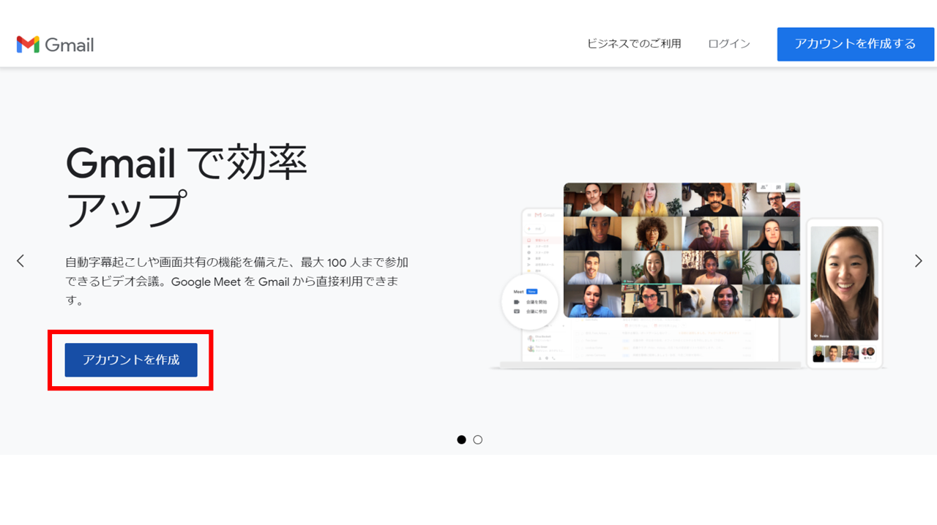This screenshot has height=525, width=937.
Task: Select the second carousel dot indicator
Action: click(478, 439)
